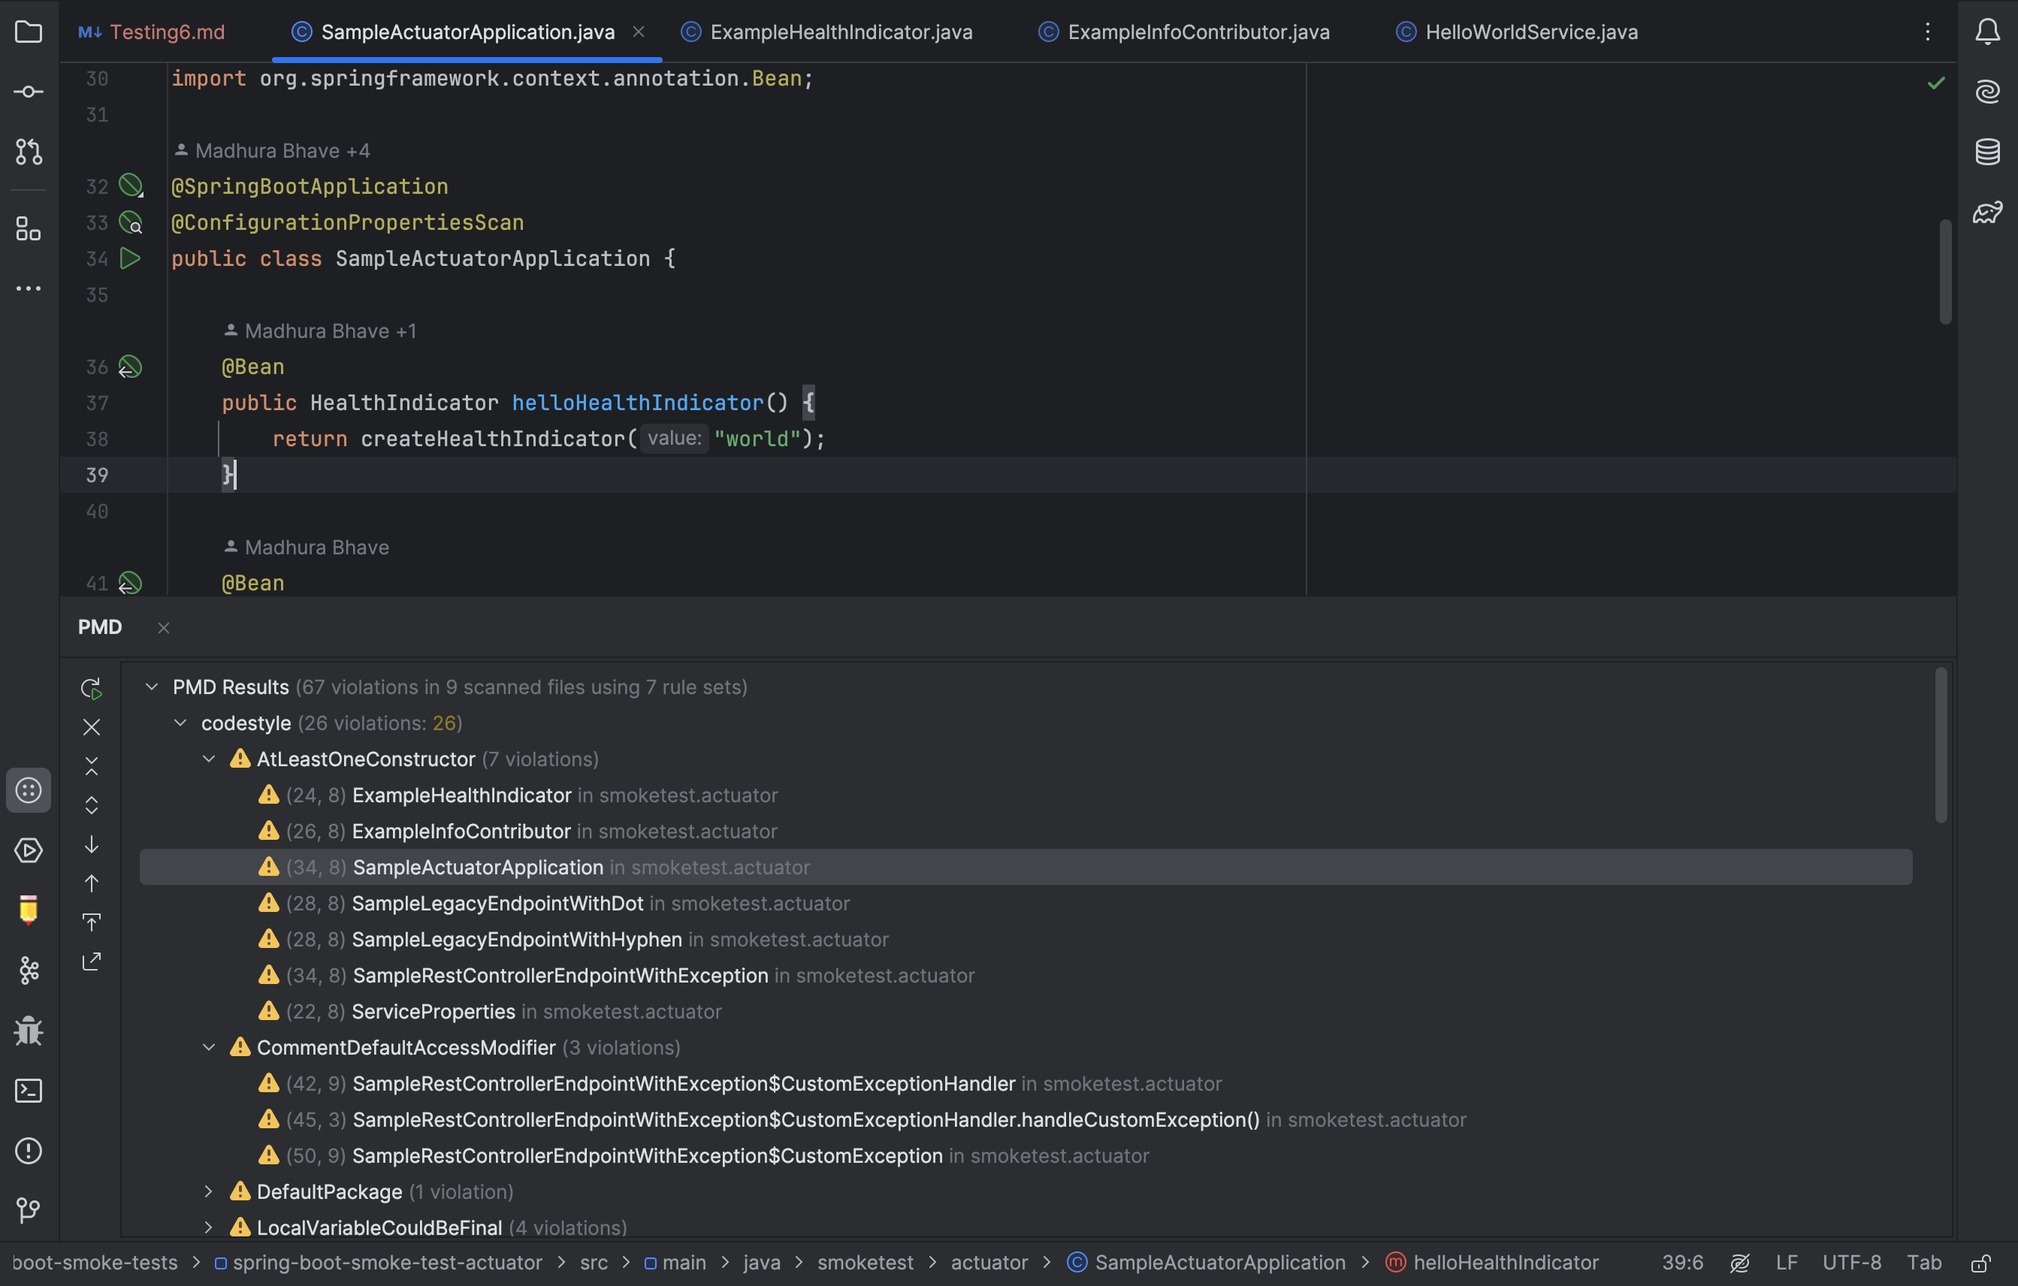2018x1286 pixels.
Task: Collapse the codestyle violations group
Action: tap(180, 723)
